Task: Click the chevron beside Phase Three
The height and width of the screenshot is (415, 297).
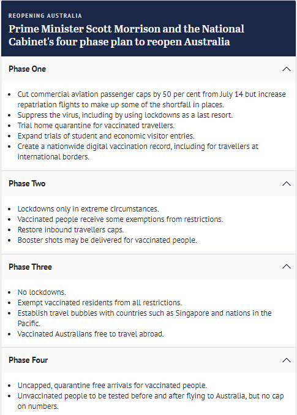Action: click(x=287, y=267)
